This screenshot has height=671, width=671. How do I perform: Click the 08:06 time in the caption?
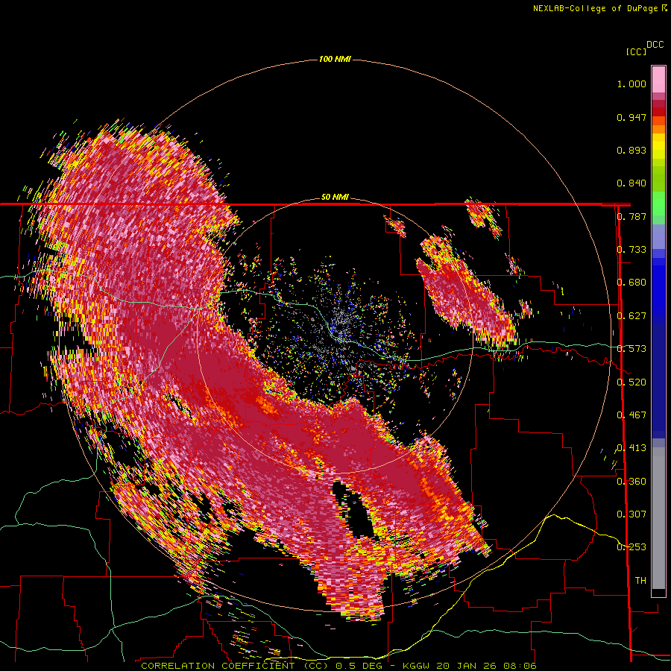tap(519, 666)
